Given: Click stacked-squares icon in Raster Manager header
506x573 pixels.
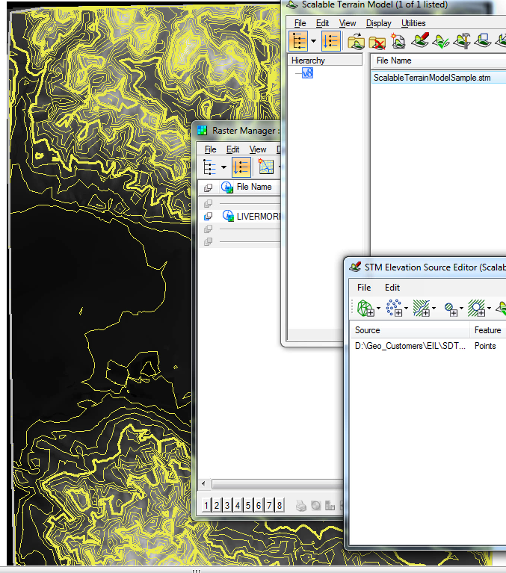Looking at the screenshot, I should 208,188.
